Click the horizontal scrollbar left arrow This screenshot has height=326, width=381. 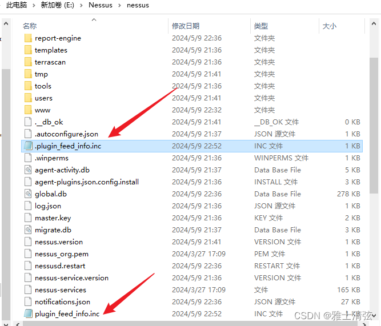[18, 324]
